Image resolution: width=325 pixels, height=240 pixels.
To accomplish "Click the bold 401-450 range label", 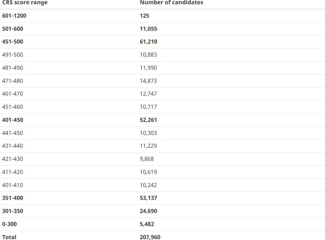I will [x=12, y=120].
